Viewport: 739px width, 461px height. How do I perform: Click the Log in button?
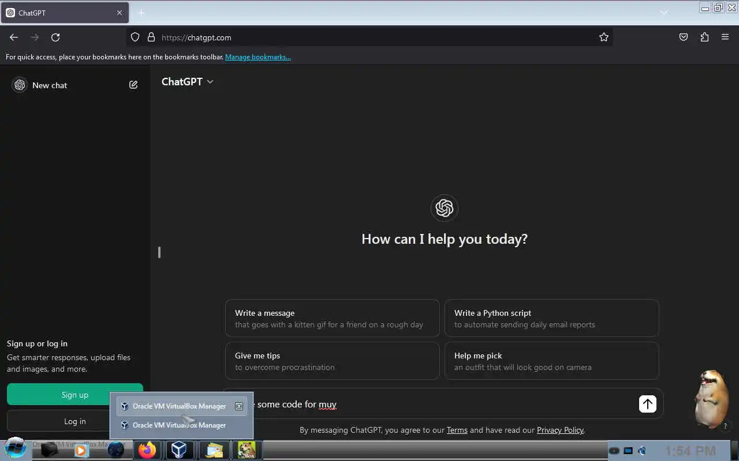pos(75,421)
